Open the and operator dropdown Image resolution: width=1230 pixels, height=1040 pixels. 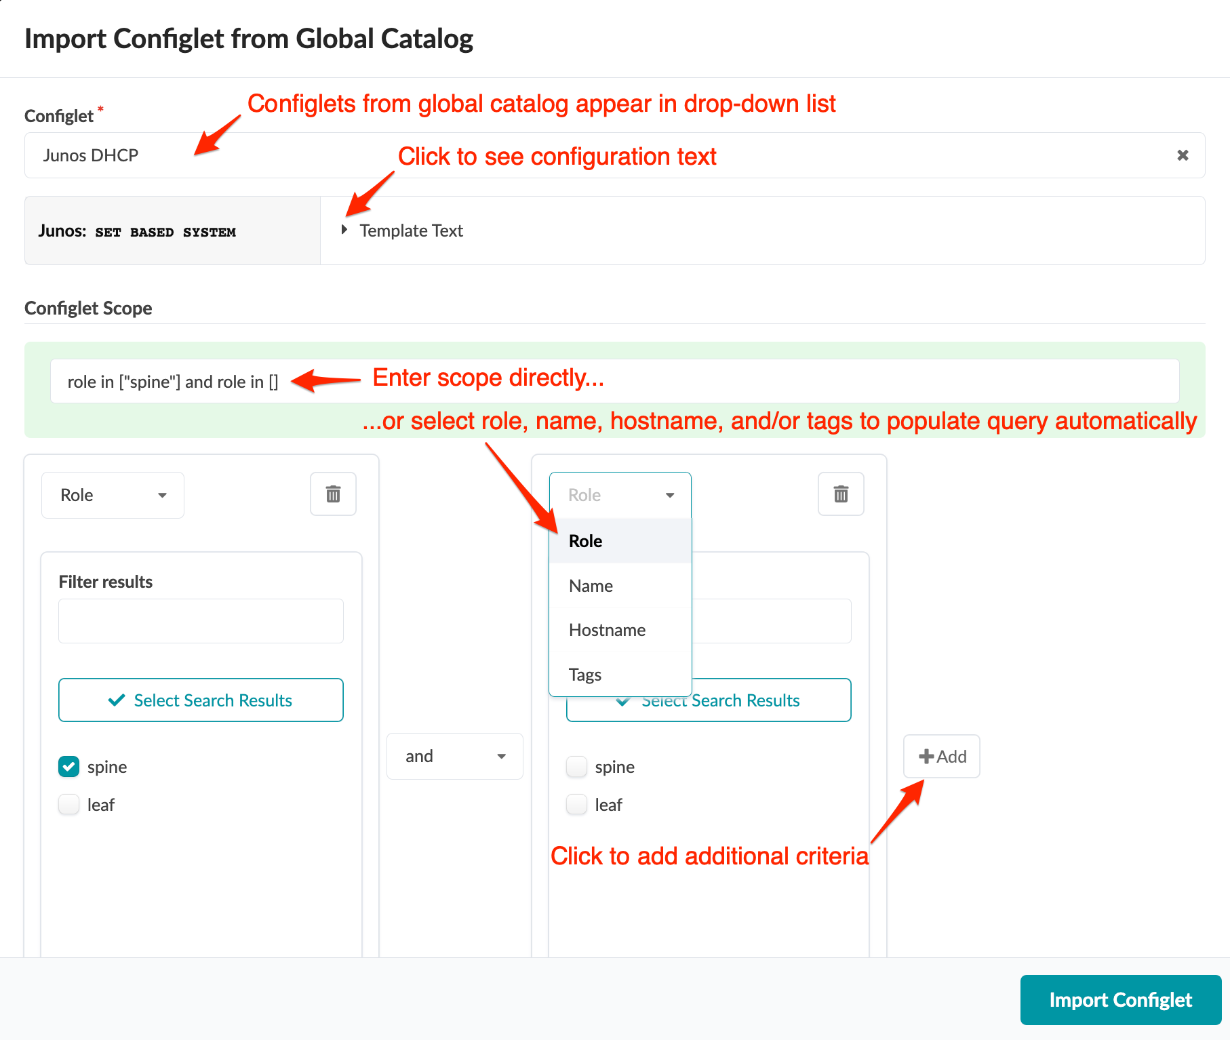(454, 756)
